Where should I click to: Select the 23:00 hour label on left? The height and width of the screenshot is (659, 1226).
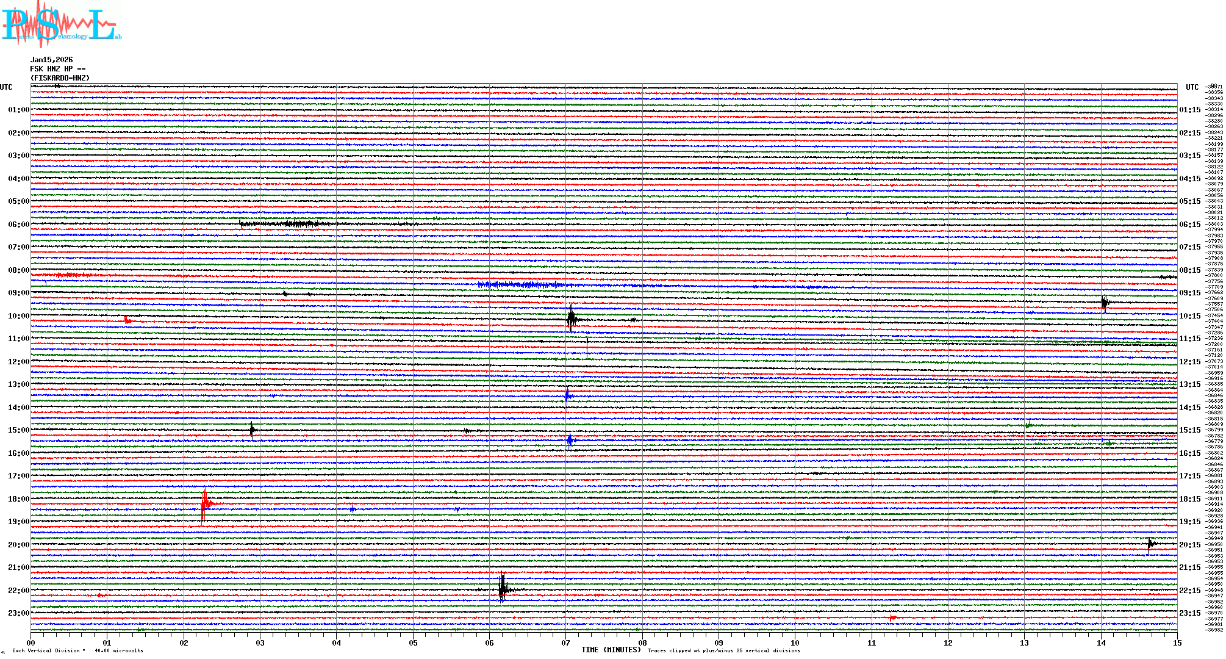[x=18, y=613]
